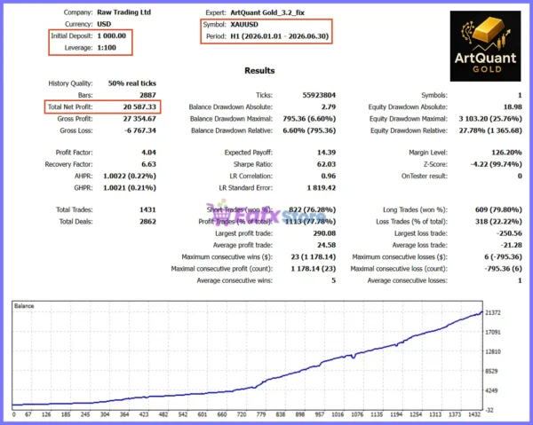Select the balance axis label "4249"
This screenshot has width=533, height=425.
click(491, 390)
